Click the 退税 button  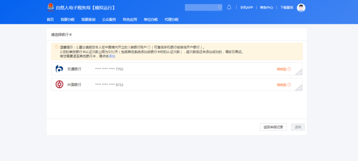pos(298,127)
